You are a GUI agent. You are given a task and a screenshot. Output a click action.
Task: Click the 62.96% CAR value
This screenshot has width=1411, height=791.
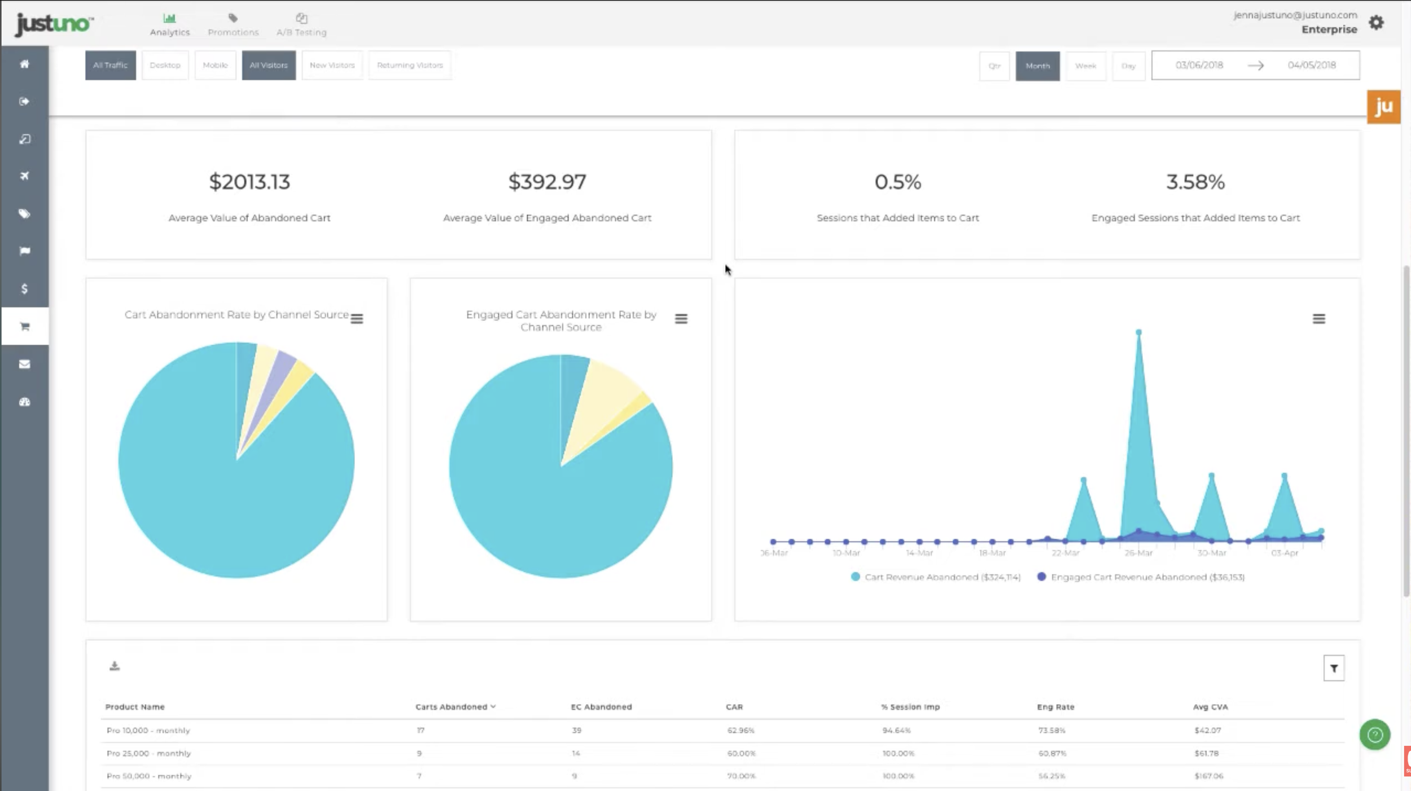pyautogui.click(x=740, y=731)
